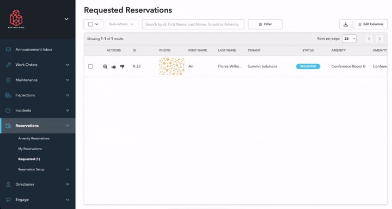Focus the reservation search field
Viewport: 392px width, 209px height.
[193, 24]
